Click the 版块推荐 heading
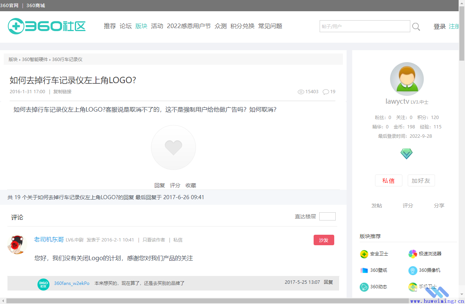The height and width of the screenshot is (304, 465). click(x=370, y=236)
